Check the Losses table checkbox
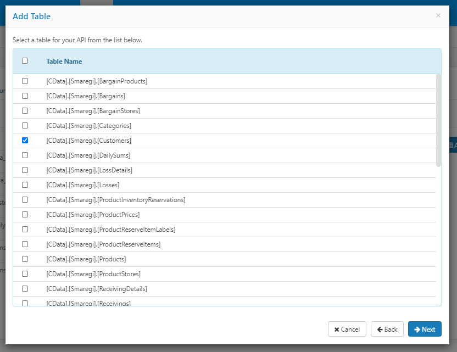 (x=25, y=185)
